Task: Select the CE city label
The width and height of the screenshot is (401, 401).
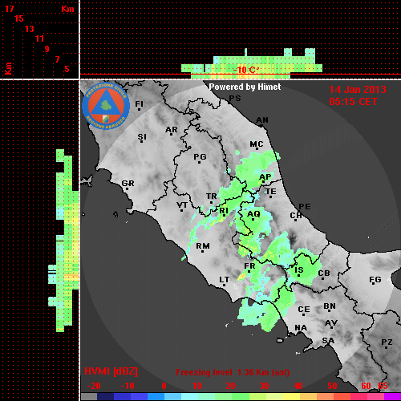Action: pyautogui.click(x=304, y=310)
